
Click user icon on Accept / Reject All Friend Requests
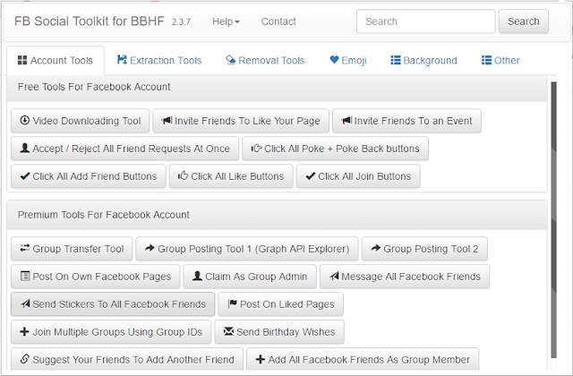24,148
